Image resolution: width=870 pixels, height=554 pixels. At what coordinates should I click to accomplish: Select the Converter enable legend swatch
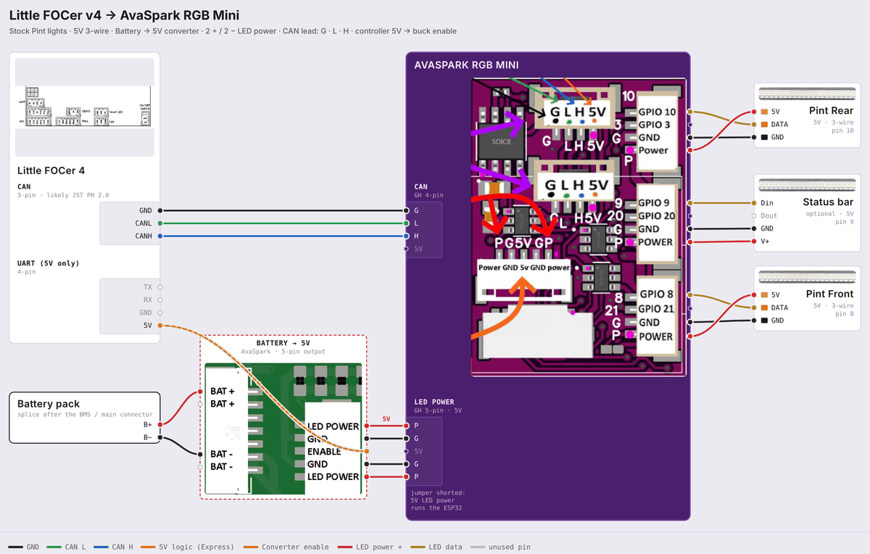click(x=251, y=547)
